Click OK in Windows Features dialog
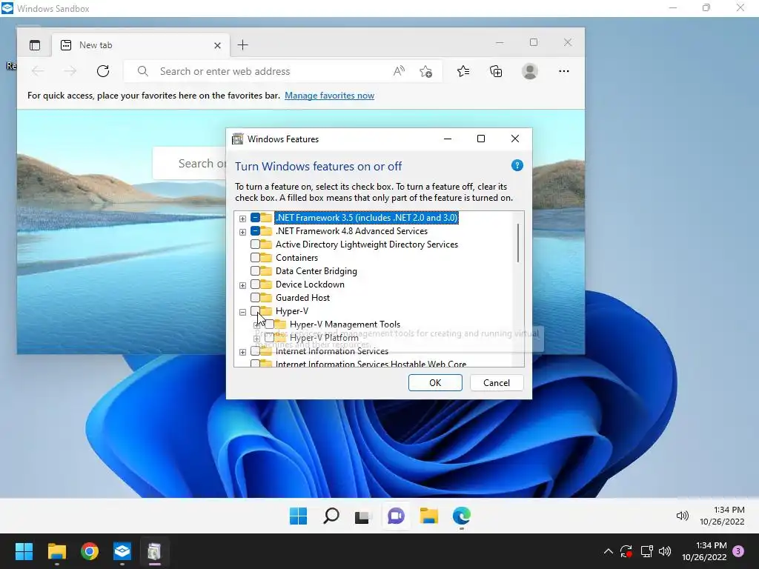Viewport: 759px width, 569px height. [435, 383]
